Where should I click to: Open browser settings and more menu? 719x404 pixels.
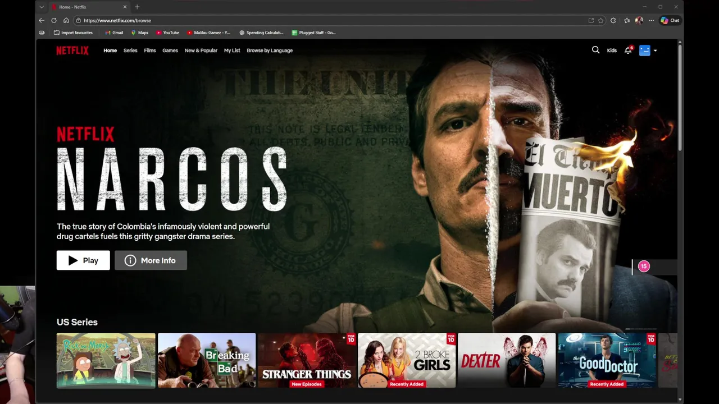click(651, 20)
